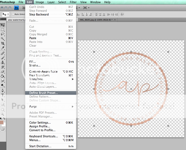The image size is (186, 150).
Task: Open the Window menu in menu bar
Action: [x=95, y=2]
